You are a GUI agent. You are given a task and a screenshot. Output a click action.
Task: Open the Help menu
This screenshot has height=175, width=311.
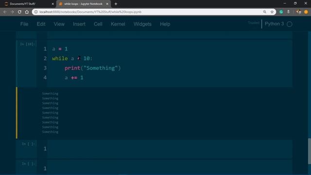tap(165, 24)
